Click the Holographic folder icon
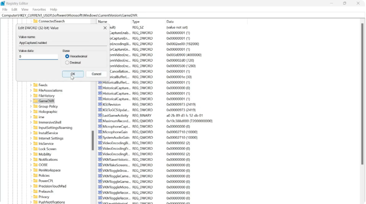Image resolution: width=366 pixels, height=204 pixels. tap(35, 111)
